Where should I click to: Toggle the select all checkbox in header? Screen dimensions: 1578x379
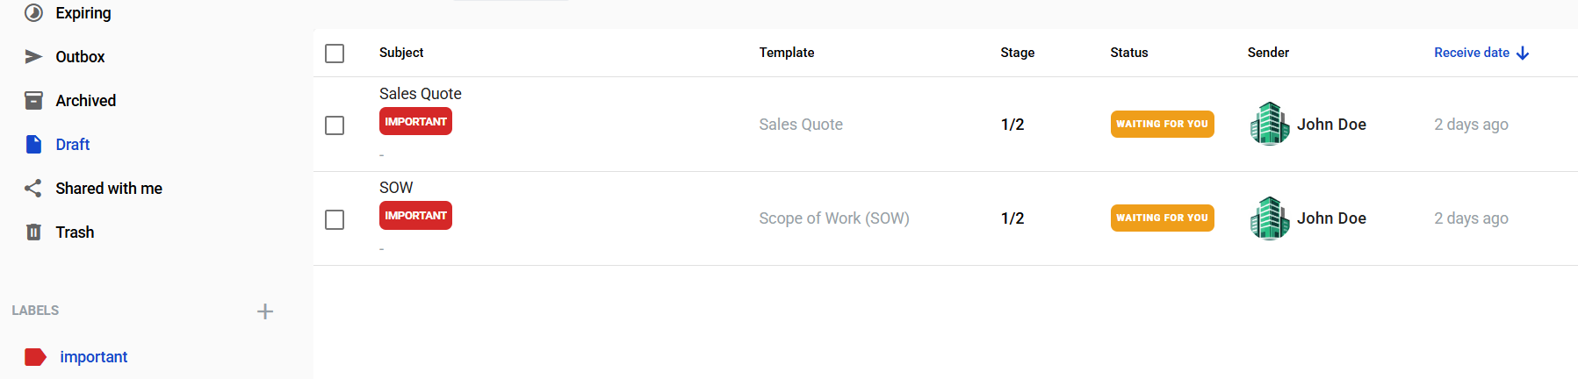click(x=335, y=54)
